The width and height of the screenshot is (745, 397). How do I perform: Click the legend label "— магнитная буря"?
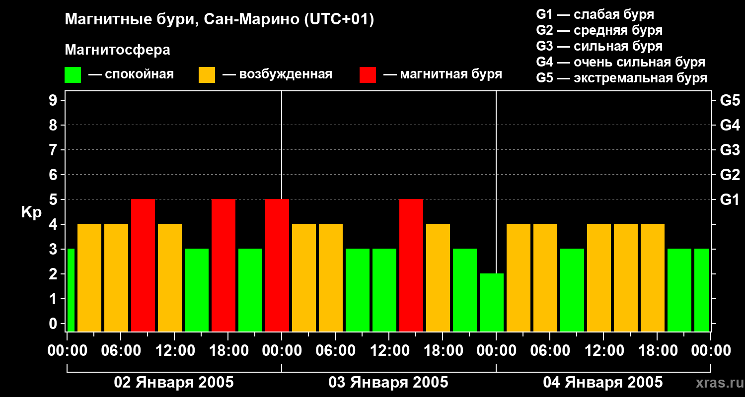tap(443, 74)
